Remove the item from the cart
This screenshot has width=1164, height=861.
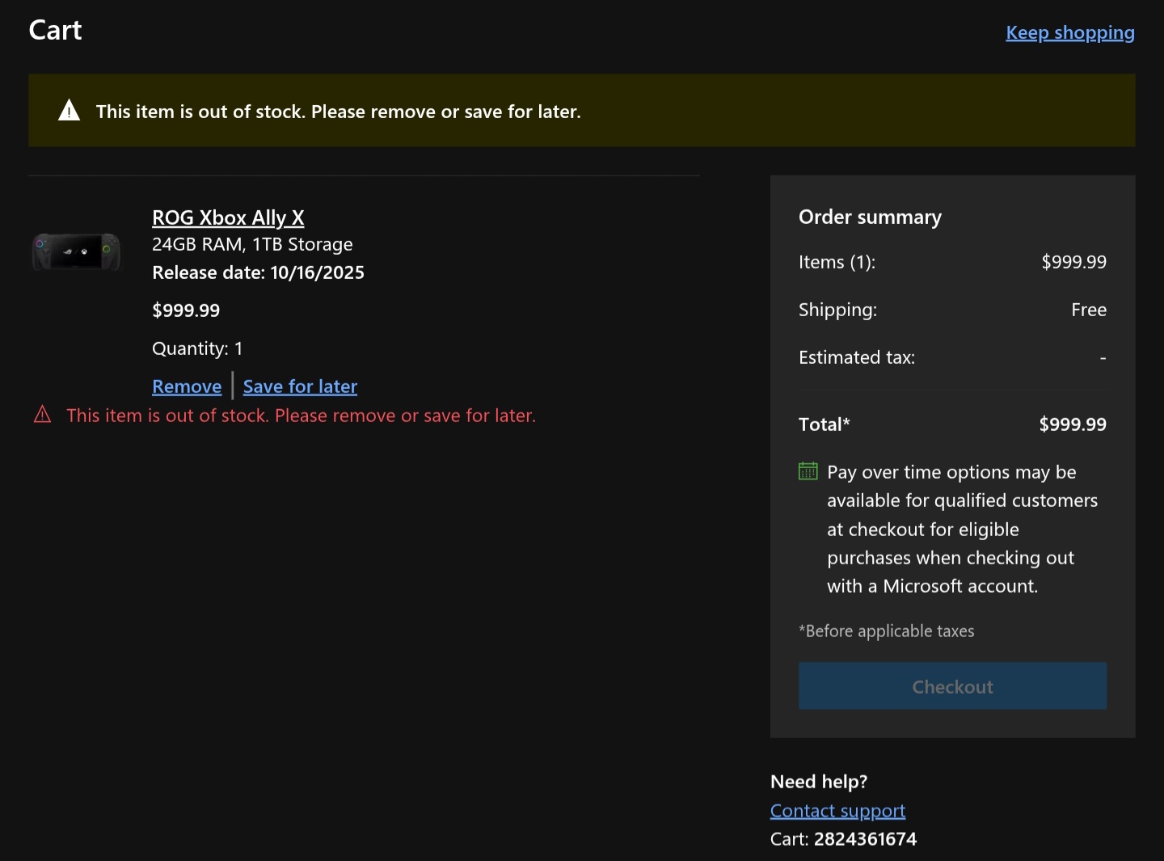pos(187,386)
